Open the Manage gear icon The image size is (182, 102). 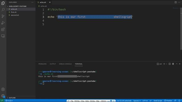pyautogui.click(x=3, y=96)
